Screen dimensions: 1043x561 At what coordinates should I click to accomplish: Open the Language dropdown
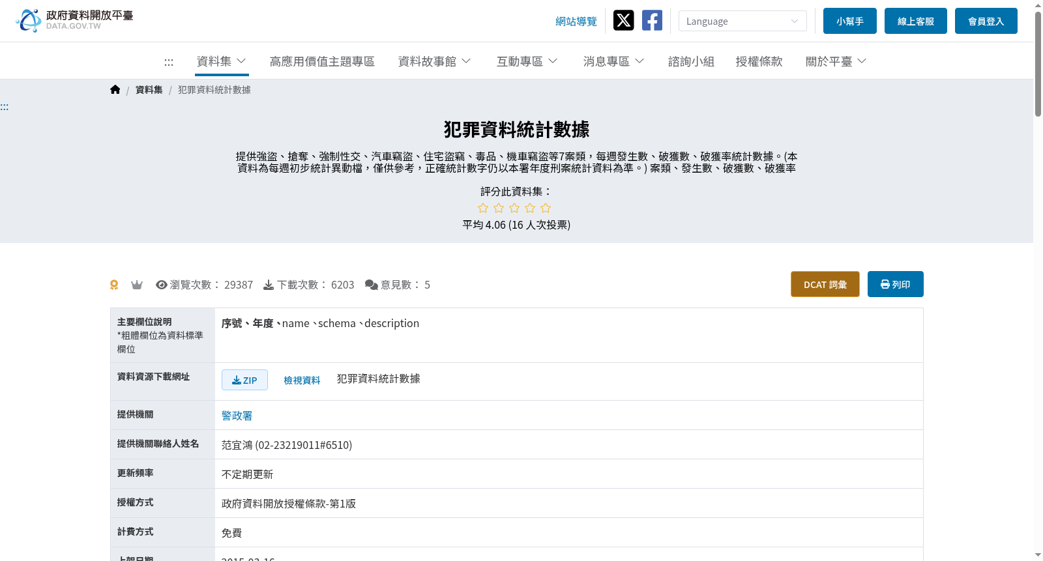click(x=742, y=21)
